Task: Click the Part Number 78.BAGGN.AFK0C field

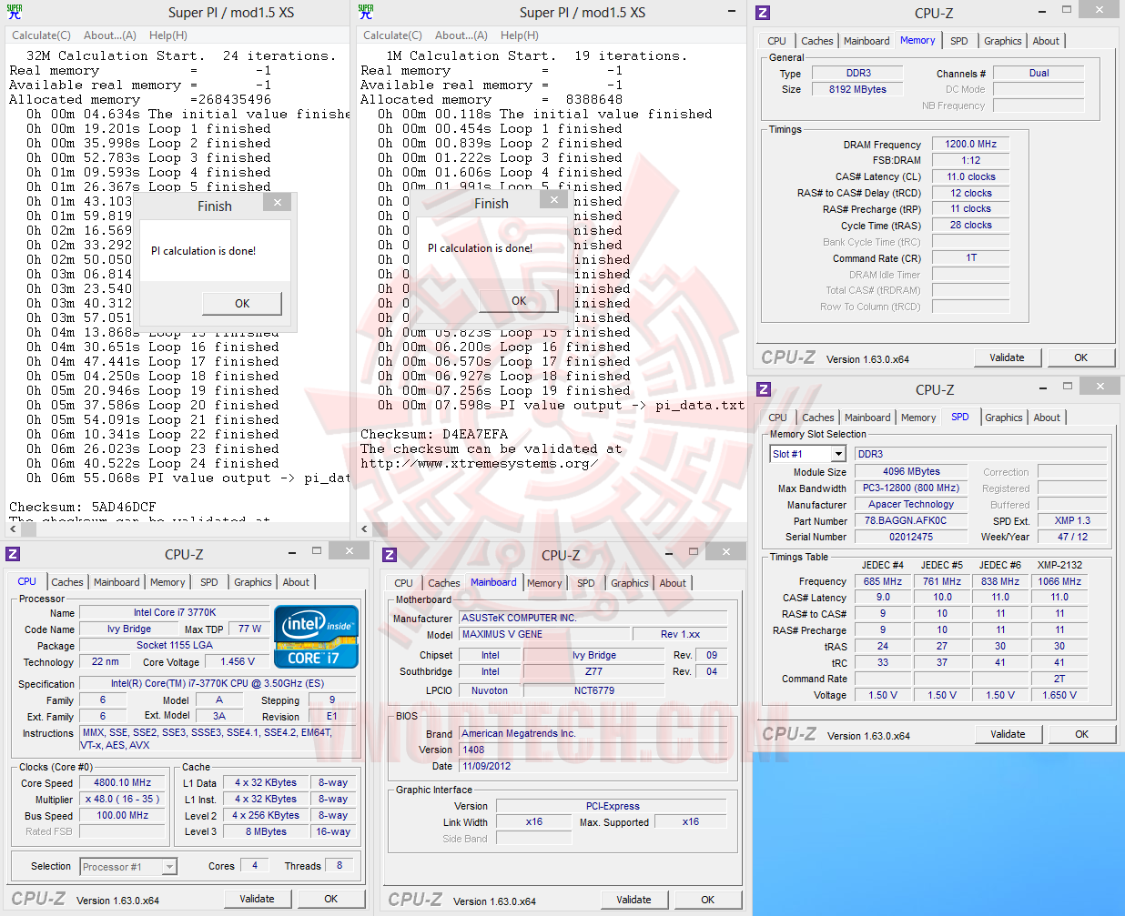Action: pyautogui.click(x=911, y=520)
